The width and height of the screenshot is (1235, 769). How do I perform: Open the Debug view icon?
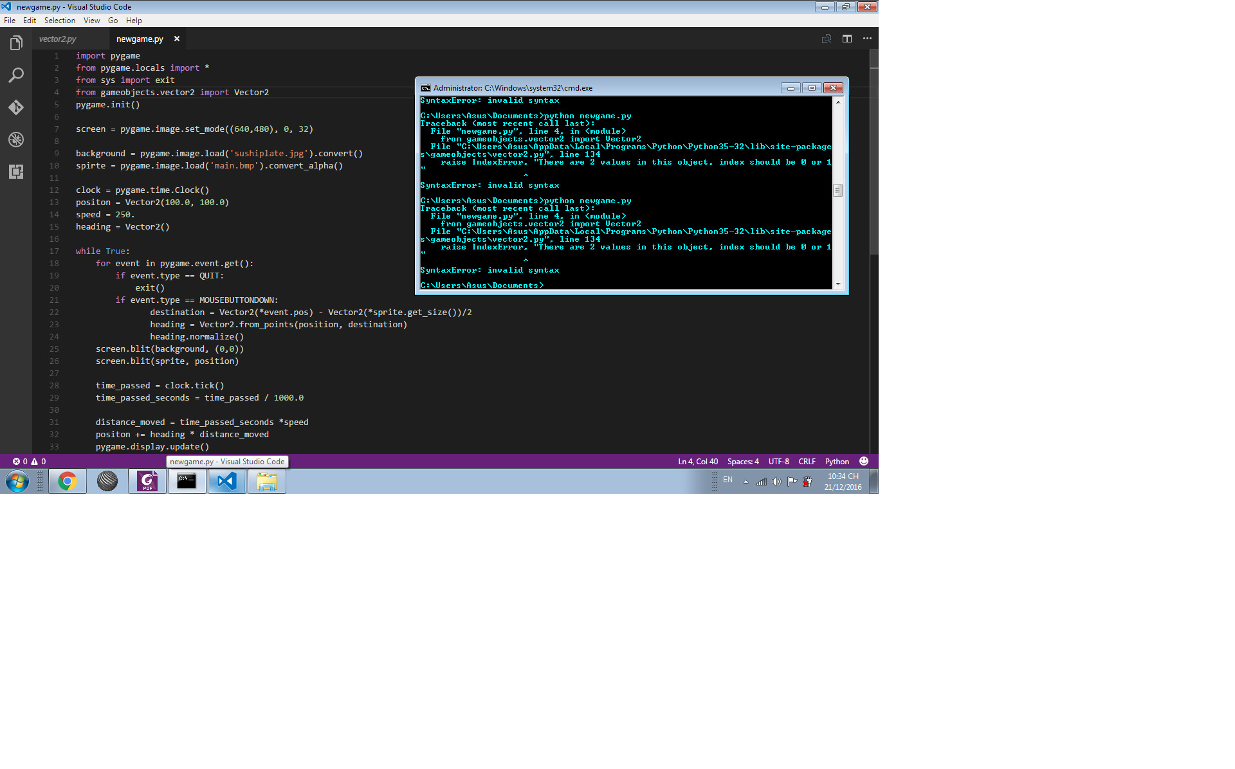coord(16,140)
